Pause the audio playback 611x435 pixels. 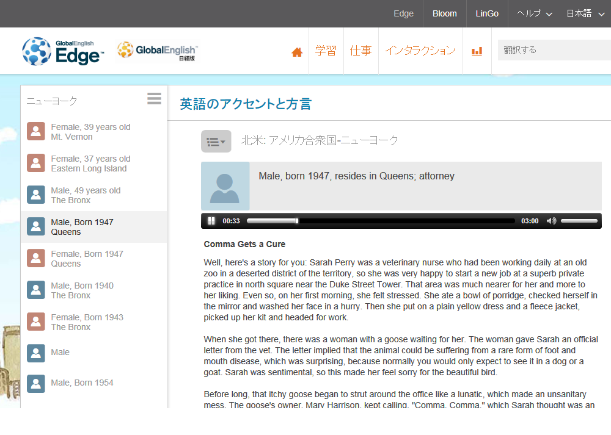tap(211, 221)
